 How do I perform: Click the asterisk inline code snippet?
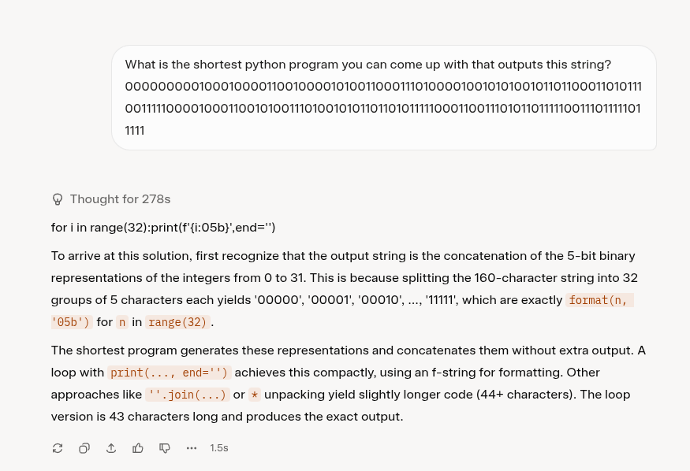[x=254, y=395]
